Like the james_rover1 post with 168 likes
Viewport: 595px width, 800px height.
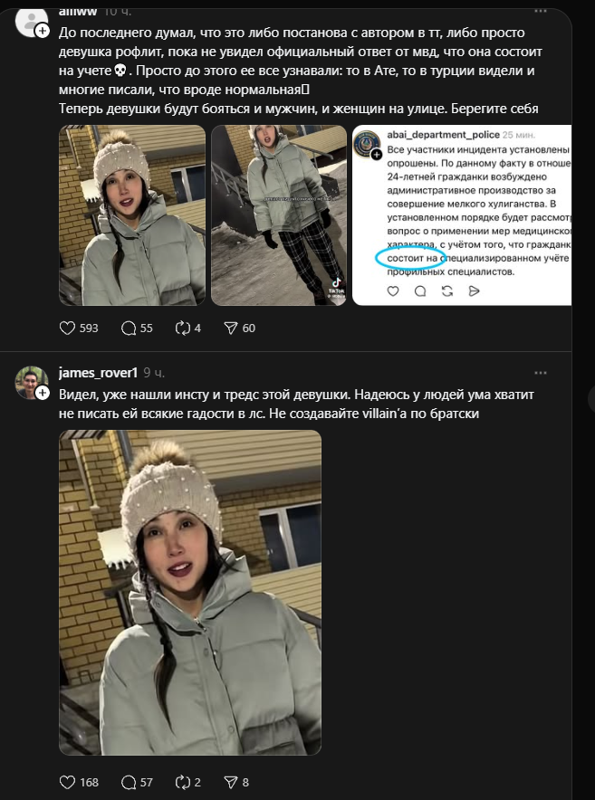pyautogui.click(x=66, y=782)
